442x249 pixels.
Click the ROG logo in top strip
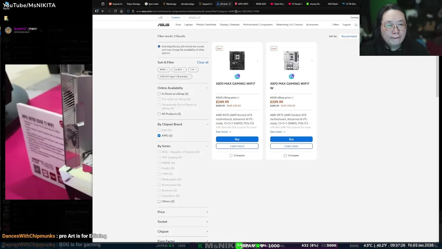[160, 18]
